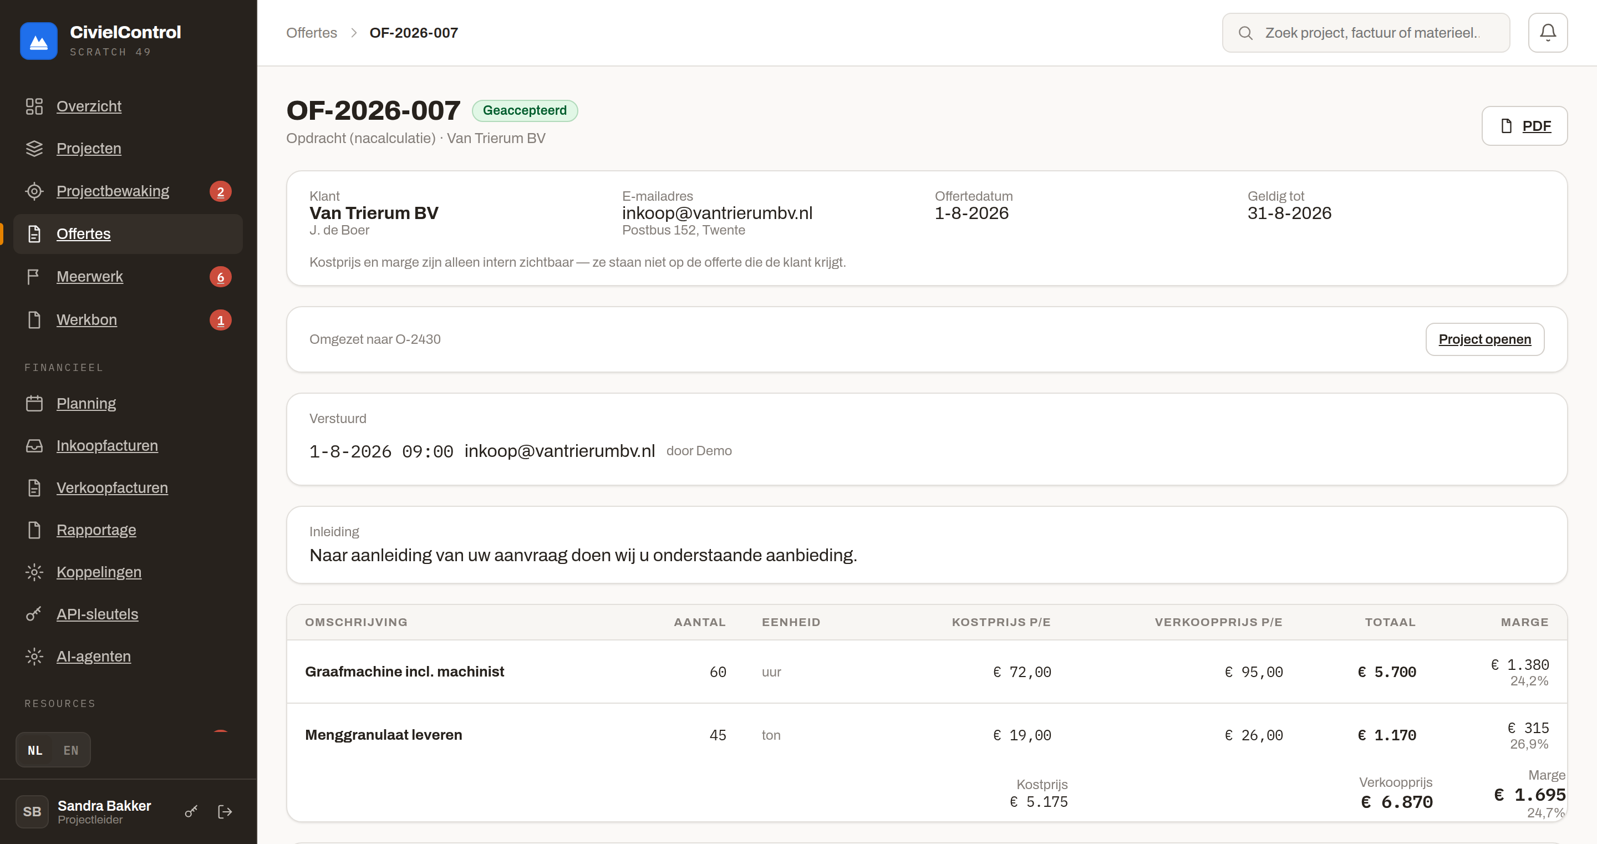The height and width of the screenshot is (844, 1597).
Task: Click the Meerwerk badge showing 6
Action: point(221,277)
